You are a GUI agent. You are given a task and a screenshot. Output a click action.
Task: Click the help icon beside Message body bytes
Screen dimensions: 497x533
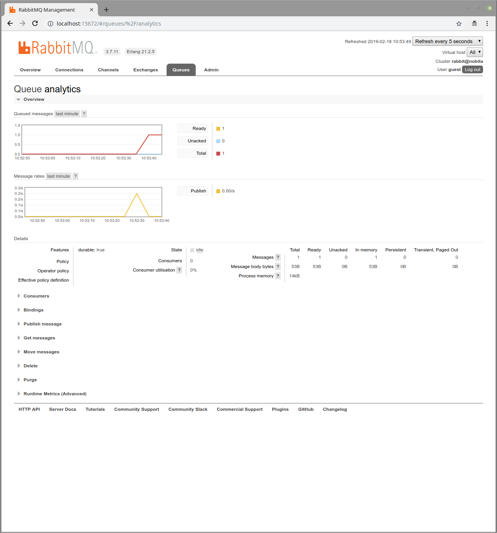pos(278,266)
